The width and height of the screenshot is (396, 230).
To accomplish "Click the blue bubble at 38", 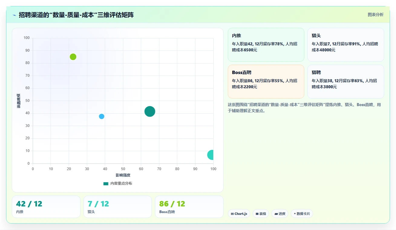I will coord(102,116).
